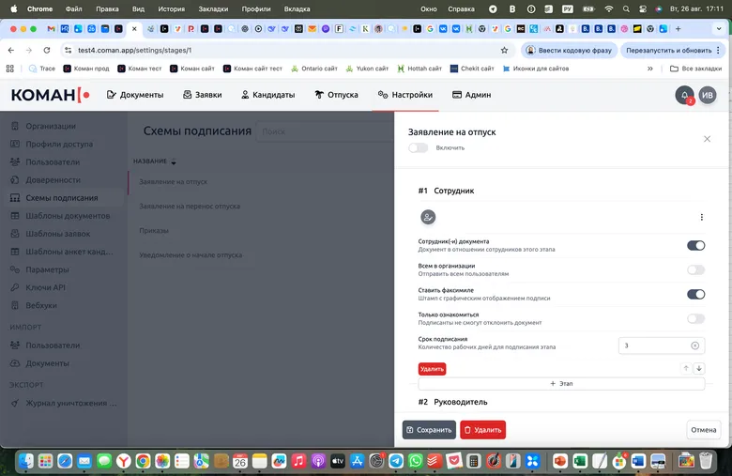Image resolution: width=732 pixels, height=476 pixels.
Task: Enable the Включить toggle
Action: coord(418,147)
